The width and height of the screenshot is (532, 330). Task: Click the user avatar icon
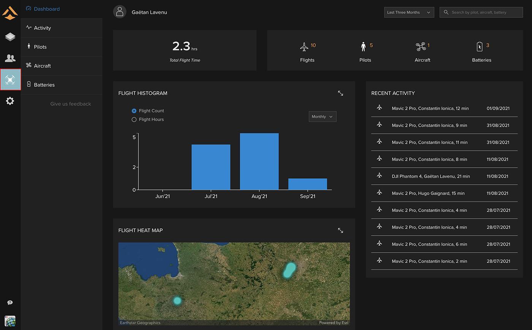120,12
